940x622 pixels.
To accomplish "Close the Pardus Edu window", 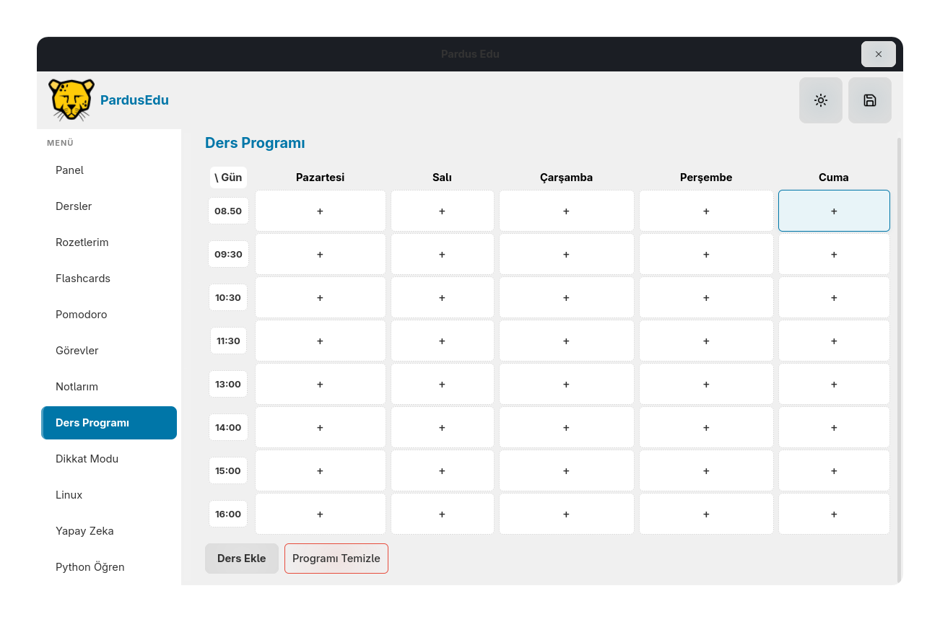I will [x=879, y=54].
